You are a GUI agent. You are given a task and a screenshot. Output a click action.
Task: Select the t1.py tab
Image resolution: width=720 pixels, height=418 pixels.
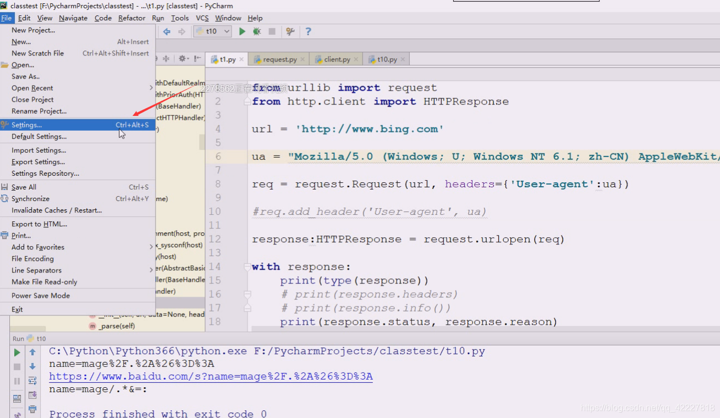(x=228, y=59)
